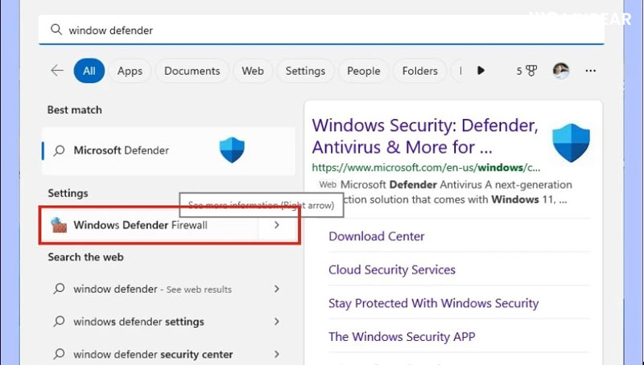Viewport: 644px width, 365px height.
Task: Click the blue shield in web preview
Action: tap(571, 142)
